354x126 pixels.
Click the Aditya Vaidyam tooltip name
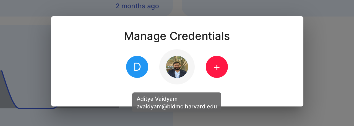[157, 99]
